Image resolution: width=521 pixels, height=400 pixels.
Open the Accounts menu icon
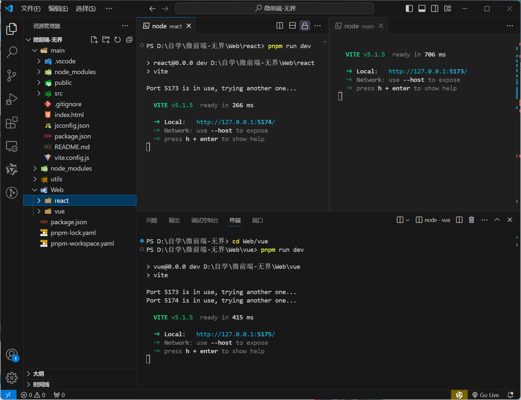tap(12, 355)
